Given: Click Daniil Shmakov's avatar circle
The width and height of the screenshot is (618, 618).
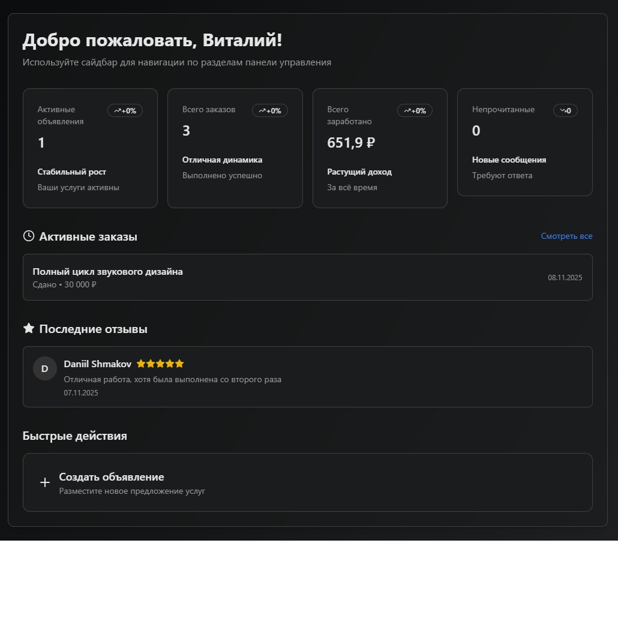Looking at the screenshot, I should coord(45,368).
